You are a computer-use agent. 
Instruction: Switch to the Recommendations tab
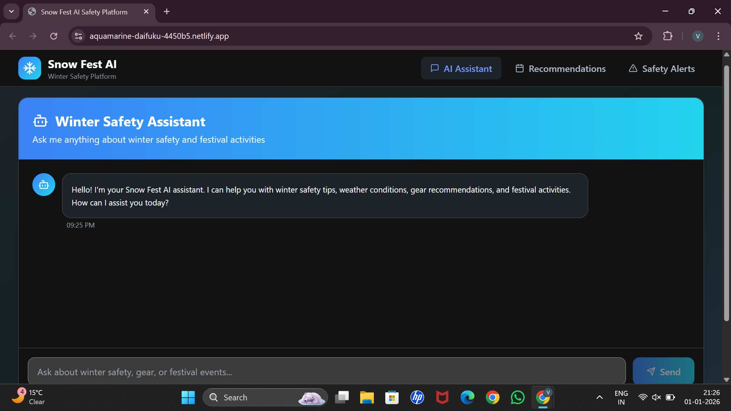[x=560, y=68]
